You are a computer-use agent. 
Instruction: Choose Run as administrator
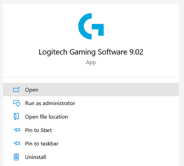tap(91, 103)
